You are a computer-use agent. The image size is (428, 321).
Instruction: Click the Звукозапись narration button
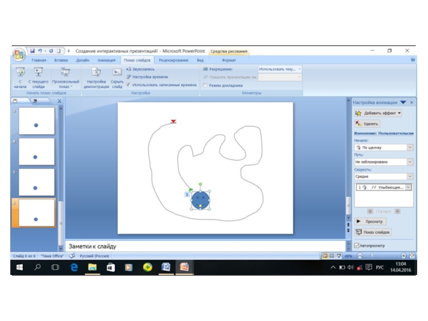(141, 69)
